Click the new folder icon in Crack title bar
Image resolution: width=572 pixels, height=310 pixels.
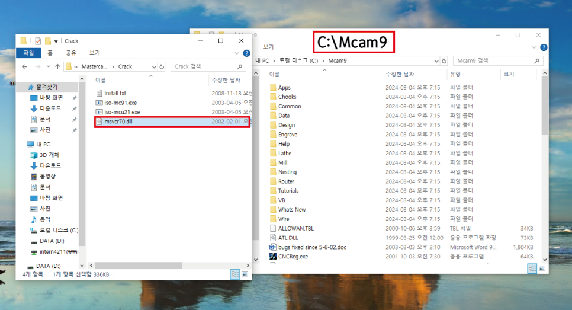[48, 41]
